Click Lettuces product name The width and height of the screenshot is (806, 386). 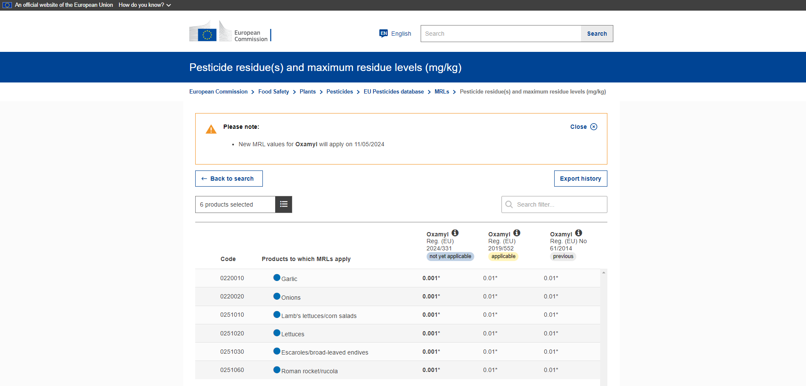(293, 334)
